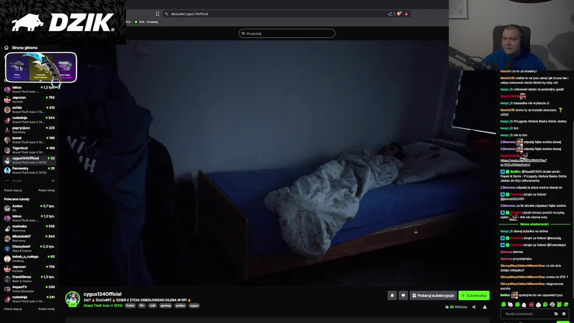
Task: Open lawek channel in sidebar
Action: pos(30,140)
